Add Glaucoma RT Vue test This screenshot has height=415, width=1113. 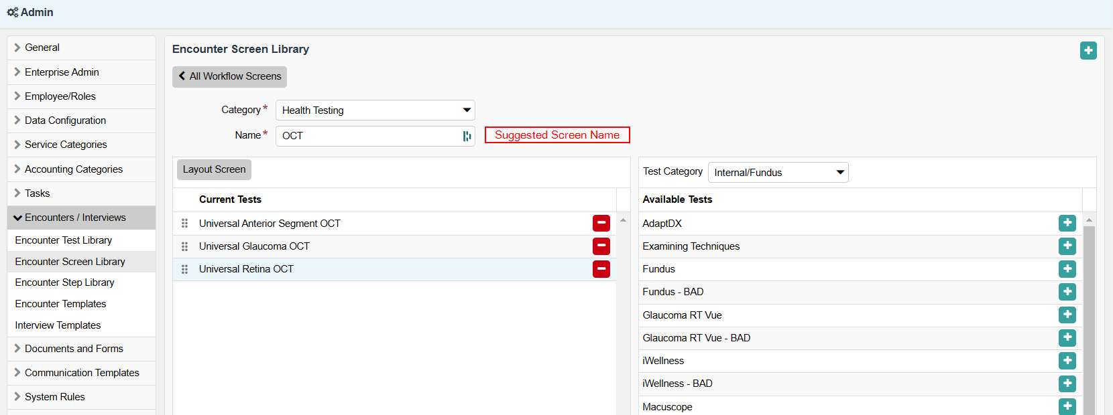(1067, 315)
